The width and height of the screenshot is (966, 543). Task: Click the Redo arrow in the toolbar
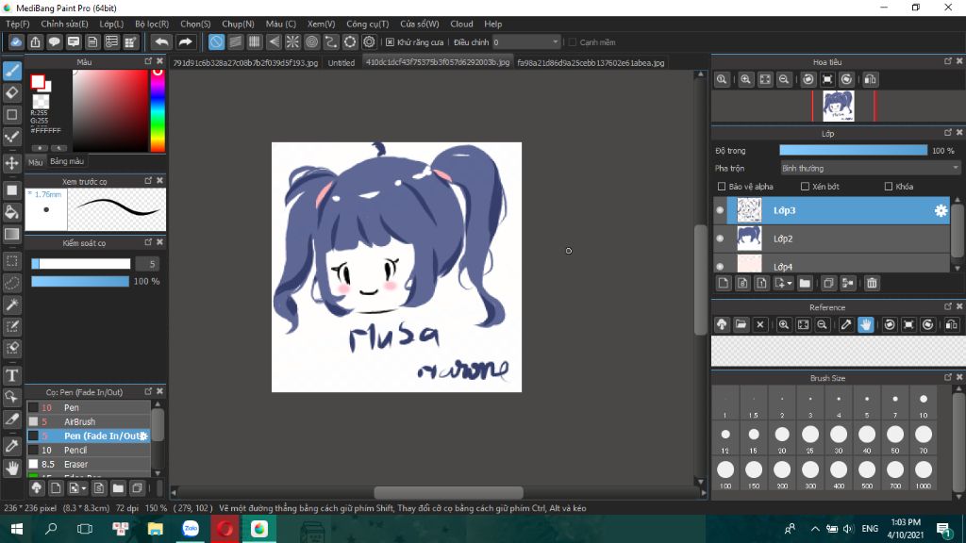185,41
